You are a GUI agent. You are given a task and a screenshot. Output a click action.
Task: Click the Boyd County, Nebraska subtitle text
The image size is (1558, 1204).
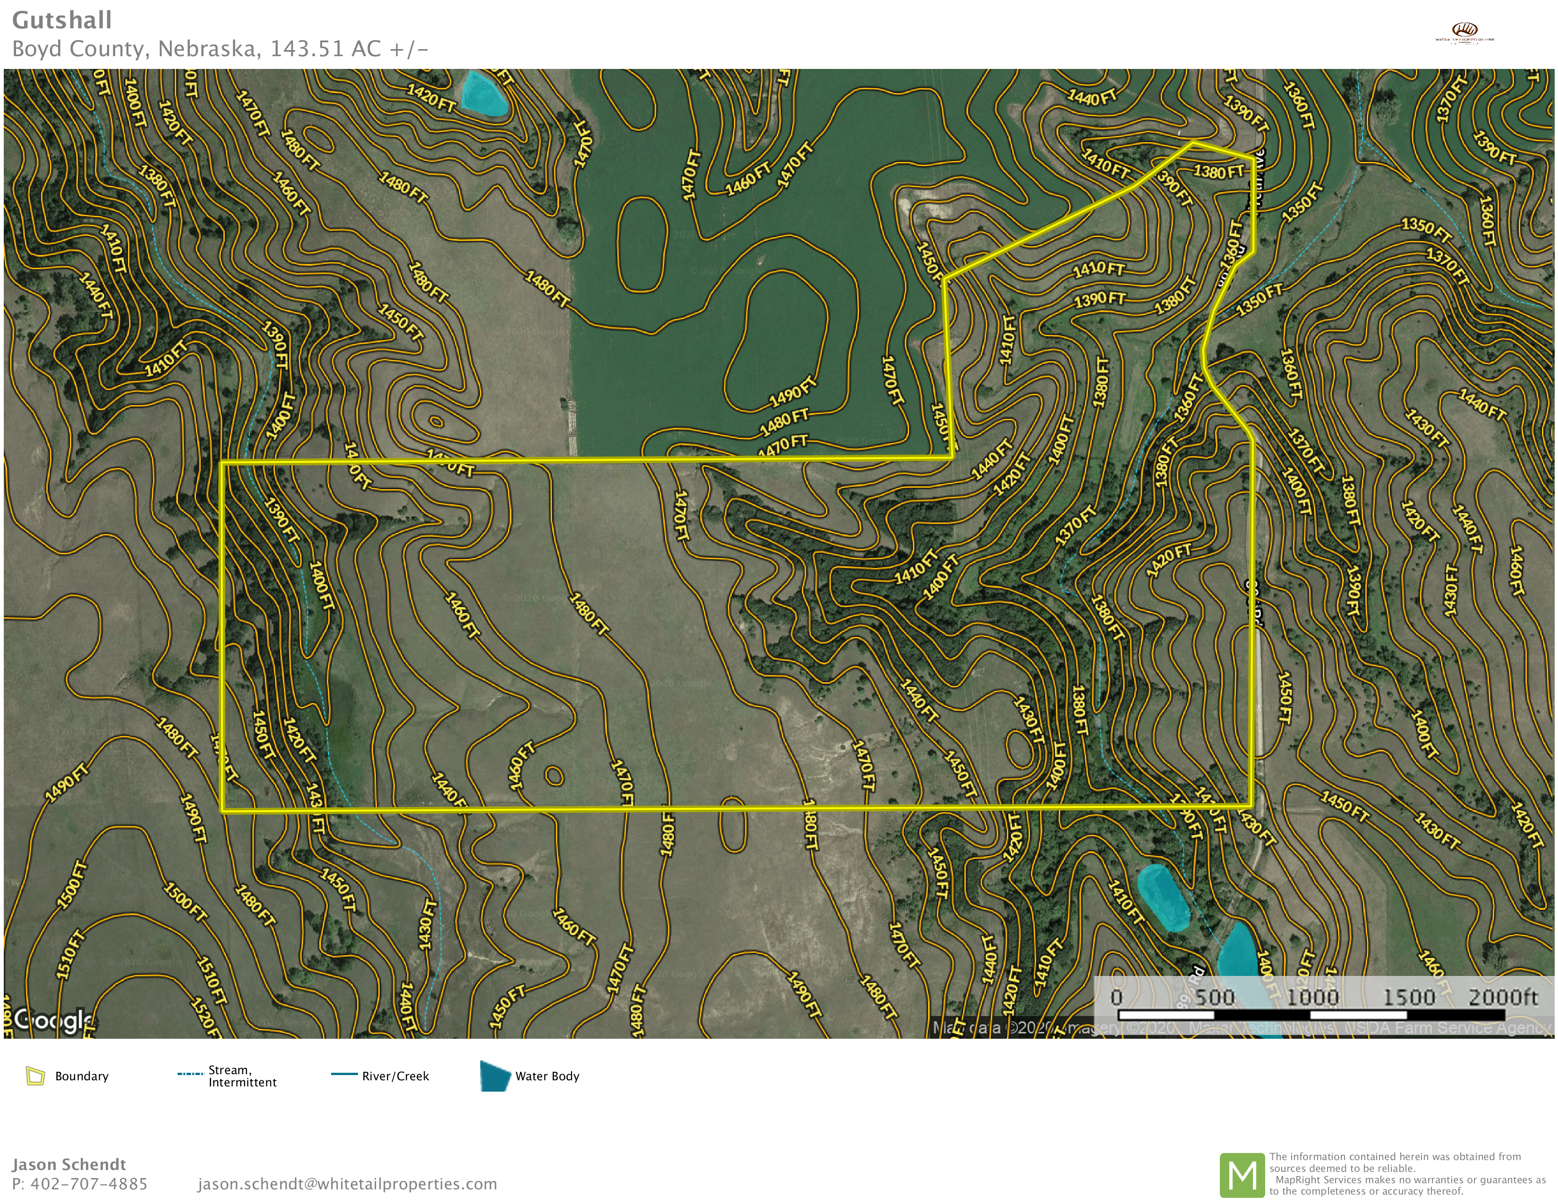220,49
